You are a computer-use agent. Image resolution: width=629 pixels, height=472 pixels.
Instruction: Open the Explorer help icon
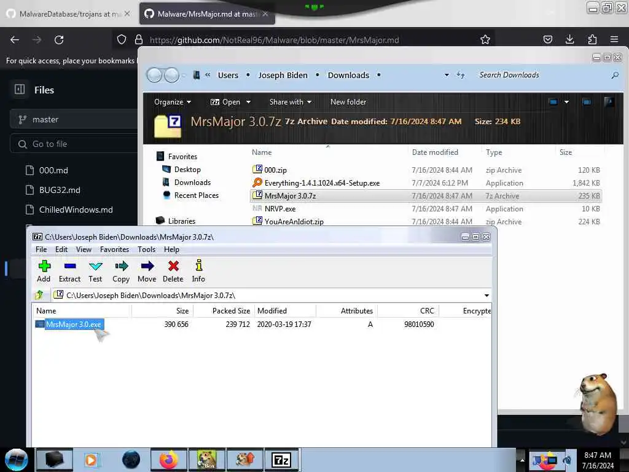[x=609, y=102]
